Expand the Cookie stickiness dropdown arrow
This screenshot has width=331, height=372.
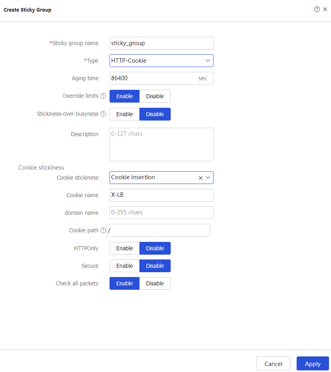[x=208, y=178]
